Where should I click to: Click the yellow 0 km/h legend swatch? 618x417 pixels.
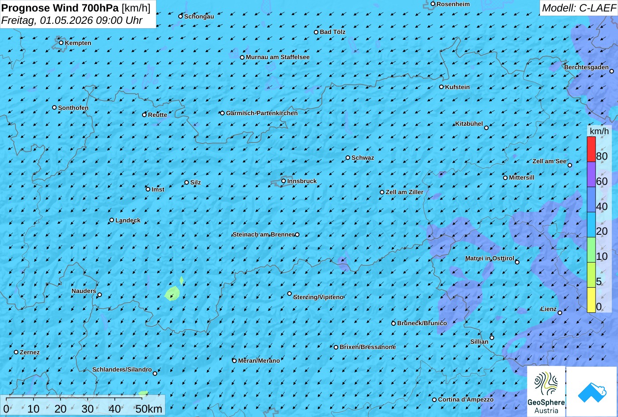pos(591,300)
